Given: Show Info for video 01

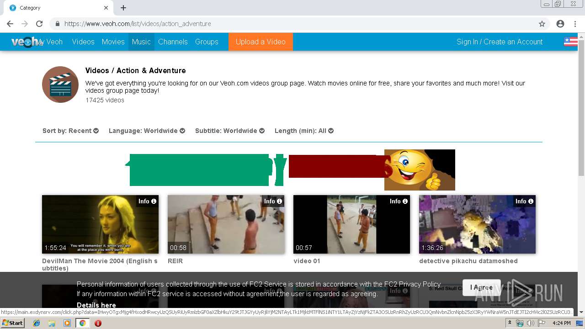Looking at the screenshot, I should pos(399,201).
